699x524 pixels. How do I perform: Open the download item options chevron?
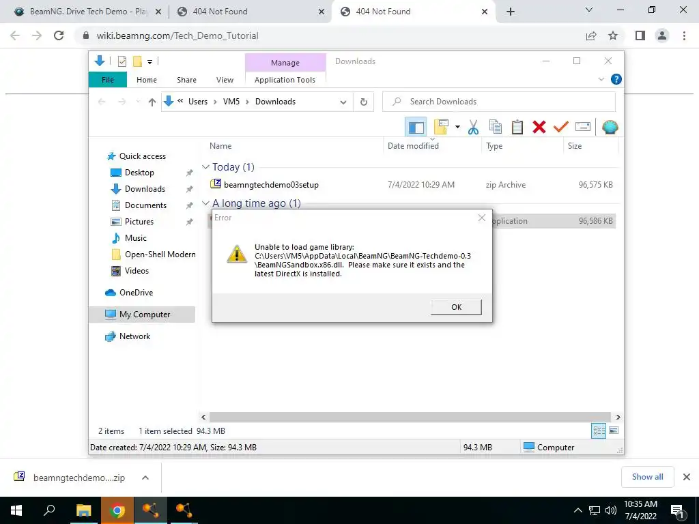coord(145,478)
